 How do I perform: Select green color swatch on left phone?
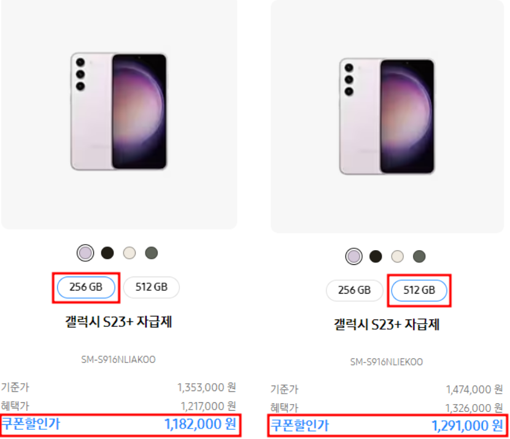151,253
